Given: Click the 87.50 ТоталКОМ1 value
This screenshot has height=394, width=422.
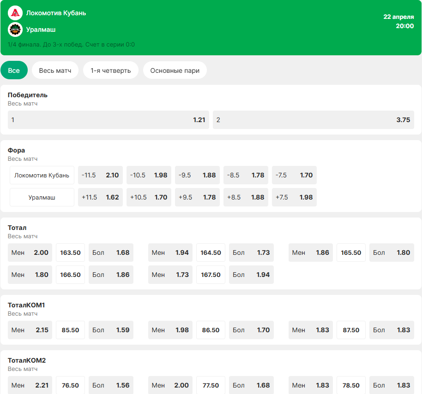Looking at the screenshot, I should [351, 330].
